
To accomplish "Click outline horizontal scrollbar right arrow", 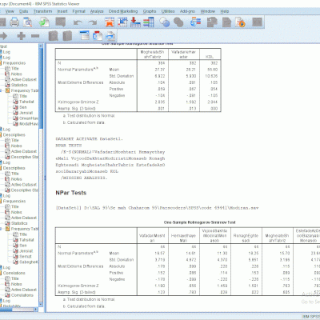I will [36, 310].
